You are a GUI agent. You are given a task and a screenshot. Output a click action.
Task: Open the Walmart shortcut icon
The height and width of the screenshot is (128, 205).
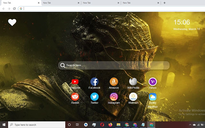(133, 97)
